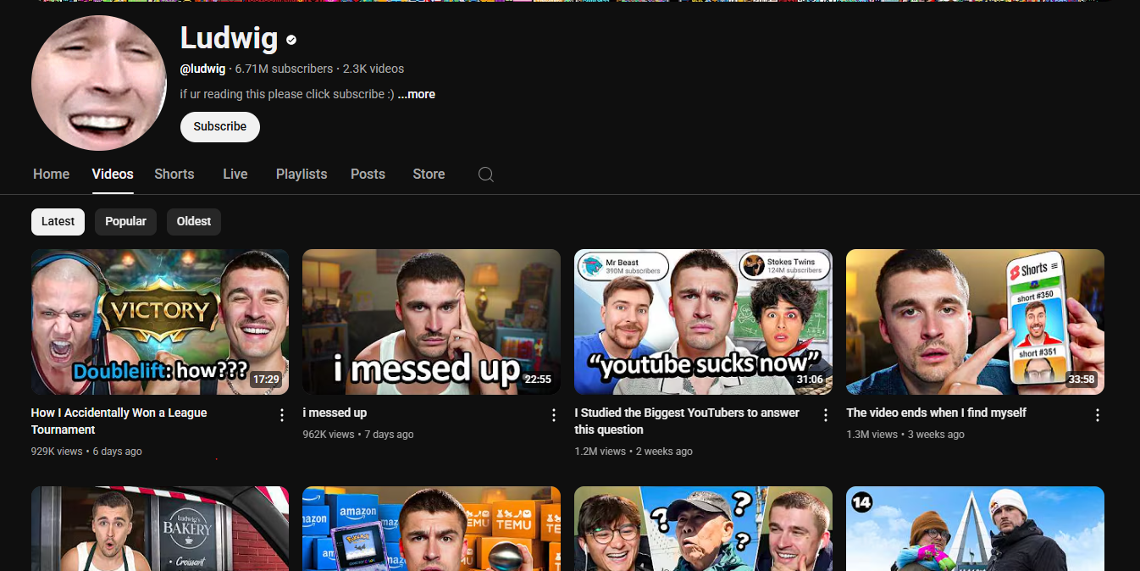Open three-dot menu for 'i messed up' video
Image resolution: width=1140 pixels, height=571 pixels.
tap(554, 415)
